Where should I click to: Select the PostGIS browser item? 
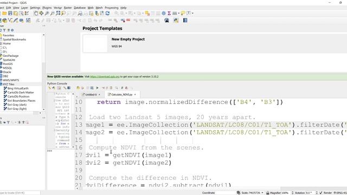(8, 64)
